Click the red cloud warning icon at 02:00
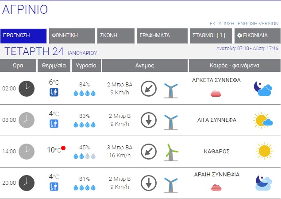 (x=216, y=93)
